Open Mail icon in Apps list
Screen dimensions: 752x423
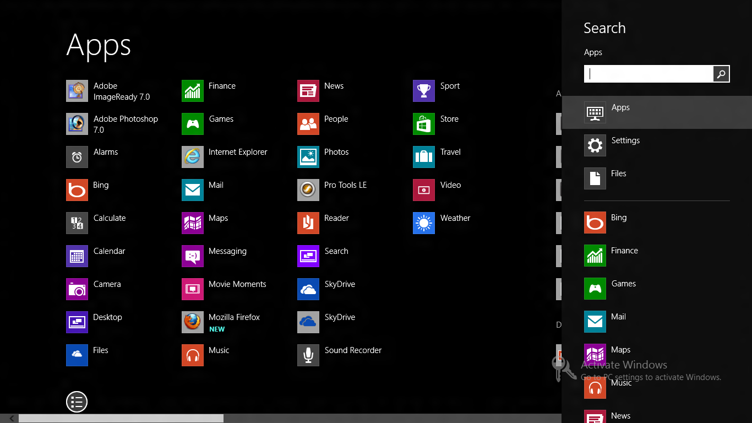point(193,190)
